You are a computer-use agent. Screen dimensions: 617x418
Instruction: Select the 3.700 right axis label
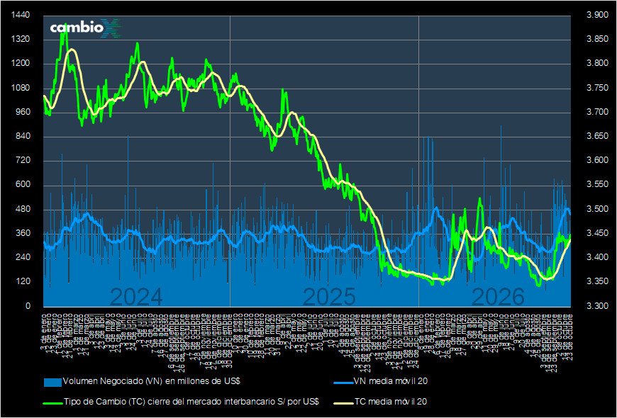tap(597, 113)
